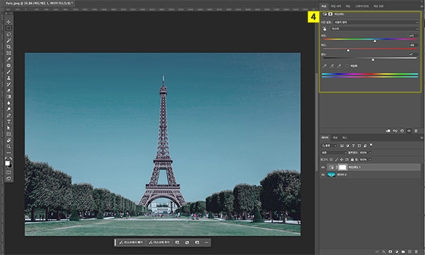Select the Lasso tool
The image size is (425, 255).
[x=8, y=35]
